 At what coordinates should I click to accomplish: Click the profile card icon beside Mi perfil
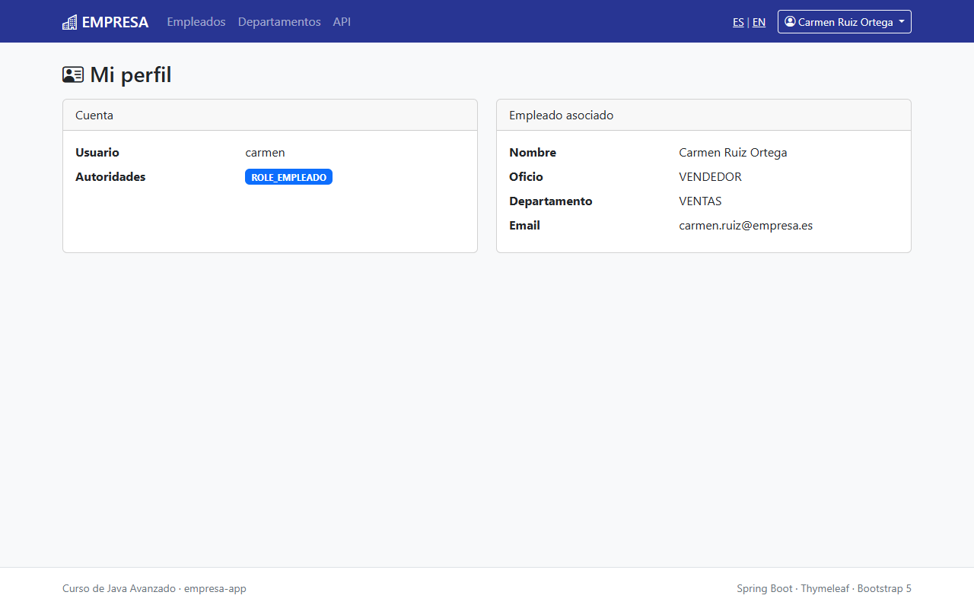point(73,74)
